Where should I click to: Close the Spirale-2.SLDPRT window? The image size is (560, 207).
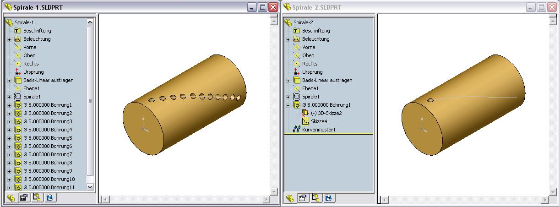[552, 7]
